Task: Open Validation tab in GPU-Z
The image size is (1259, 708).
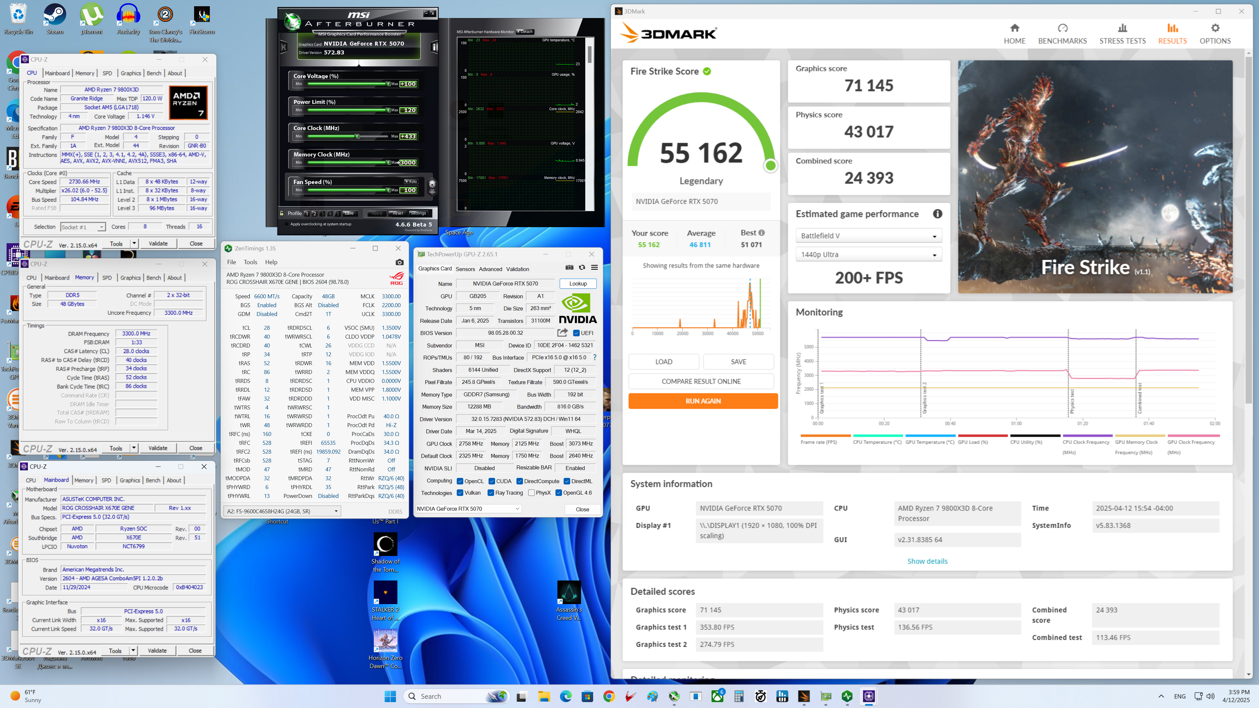Action: [517, 269]
